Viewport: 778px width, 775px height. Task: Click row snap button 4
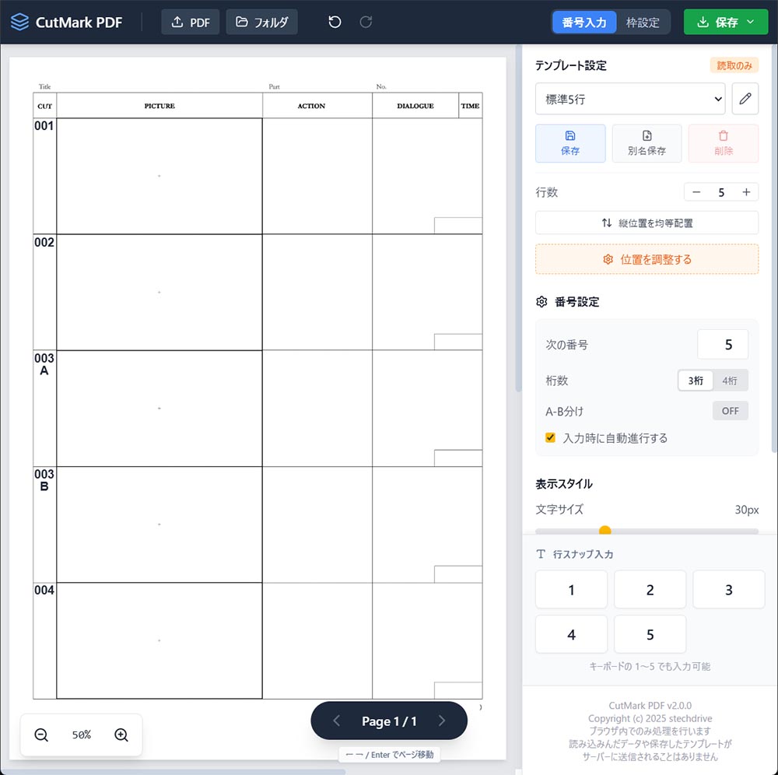point(571,634)
